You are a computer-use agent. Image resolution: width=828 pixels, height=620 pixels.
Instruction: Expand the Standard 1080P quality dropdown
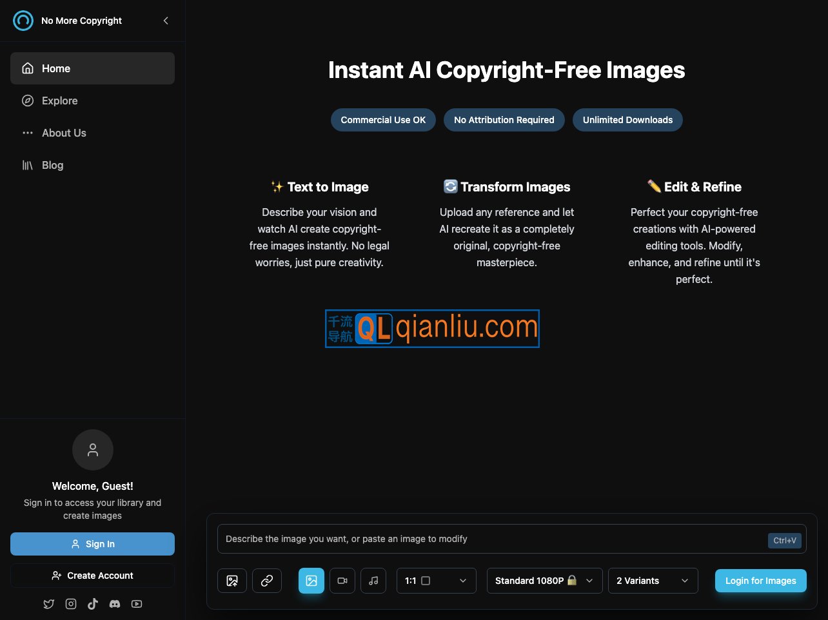[x=544, y=581]
